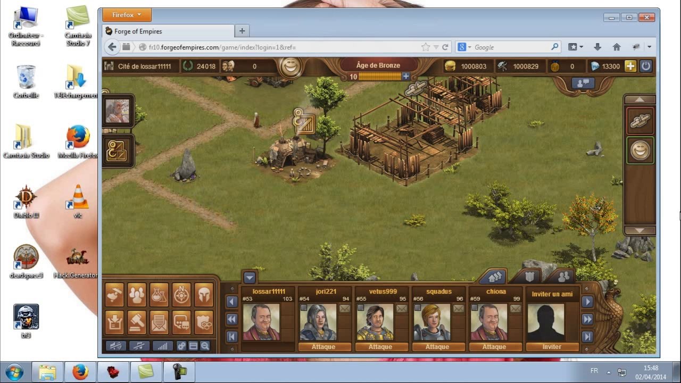Viewport: 681px width, 383px height.
Task: Click the forge points progress bar
Action: [380, 77]
